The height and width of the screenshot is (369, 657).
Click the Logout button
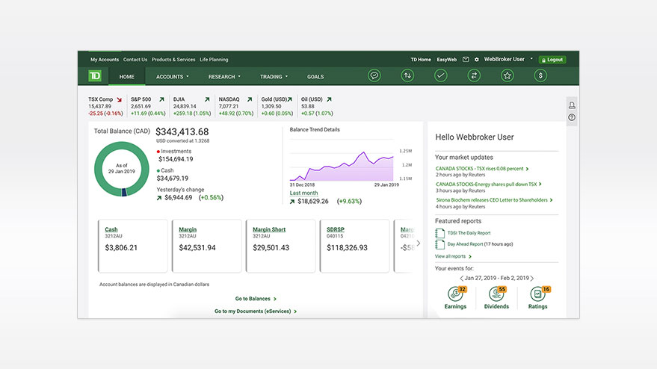[552, 60]
